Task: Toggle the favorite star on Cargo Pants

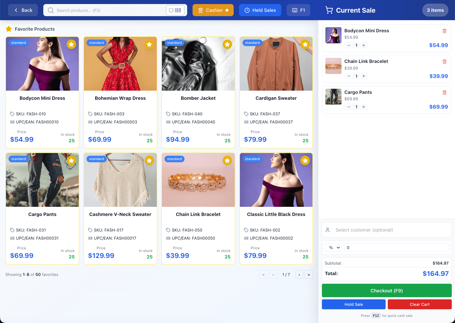Action: [x=71, y=160]
